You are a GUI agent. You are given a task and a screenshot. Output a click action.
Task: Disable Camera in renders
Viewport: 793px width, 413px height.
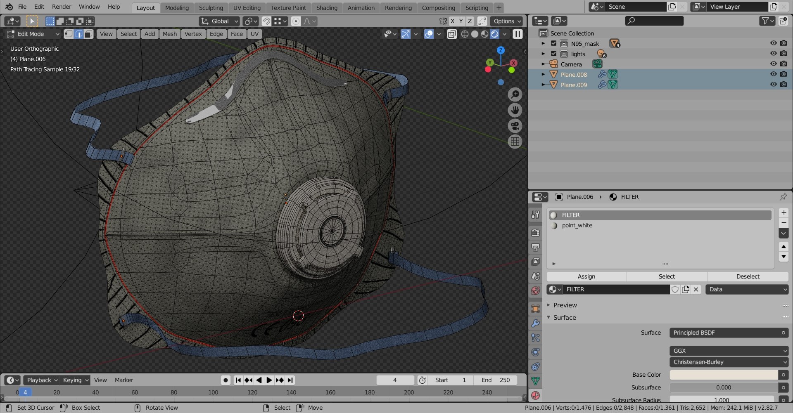[x=784, y=64]
